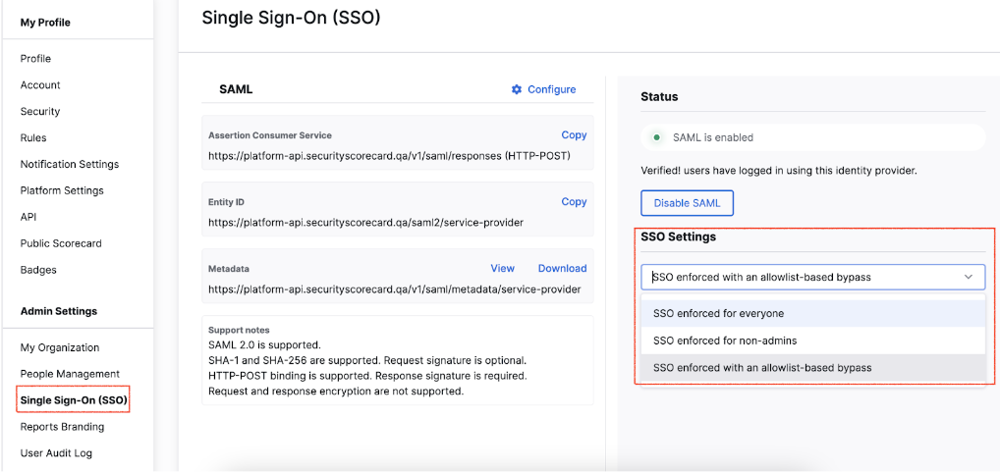Open Notification Settings in sidebar
1000x473 pixels.
[x=70, y=165]
